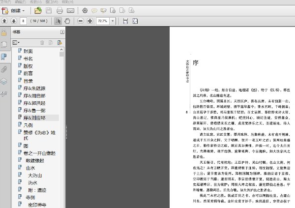Image resolution: width=295 pixels, height=208 pixels.
Task: Select the 卷之一开山缘起 bookmark
Action: 39,153
